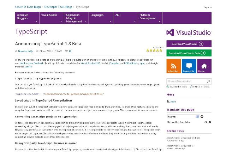
Task: Follow the Developer Tools Blogs breadcrumb
Action: [58, 7]
